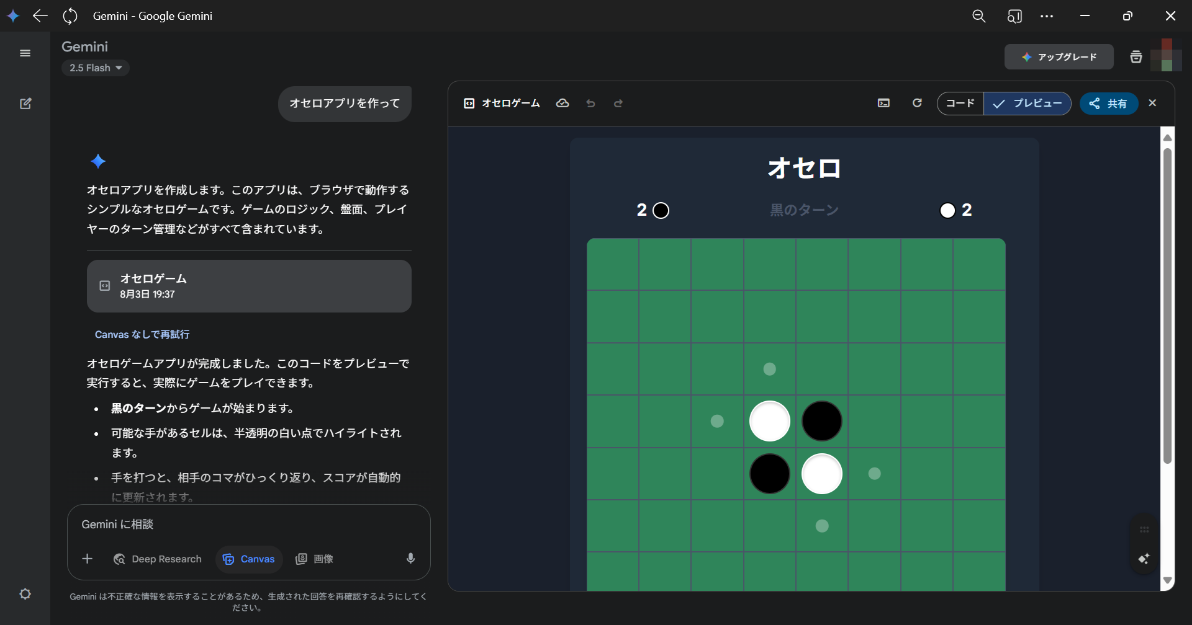This screenshot has width=1192, height=625.
Task: Open the zoom magnifier in title bar
Action: (979, 16)
